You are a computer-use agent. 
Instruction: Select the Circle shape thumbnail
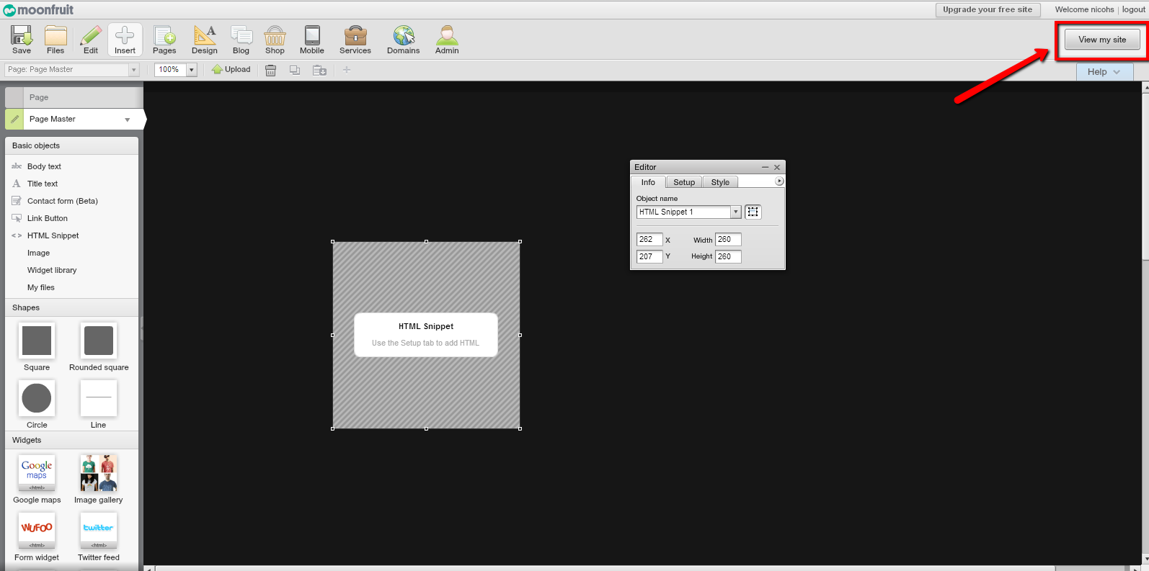(37, 398)
